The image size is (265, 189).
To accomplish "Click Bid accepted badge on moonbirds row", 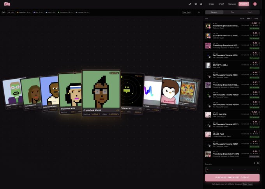I will (254, 28).
